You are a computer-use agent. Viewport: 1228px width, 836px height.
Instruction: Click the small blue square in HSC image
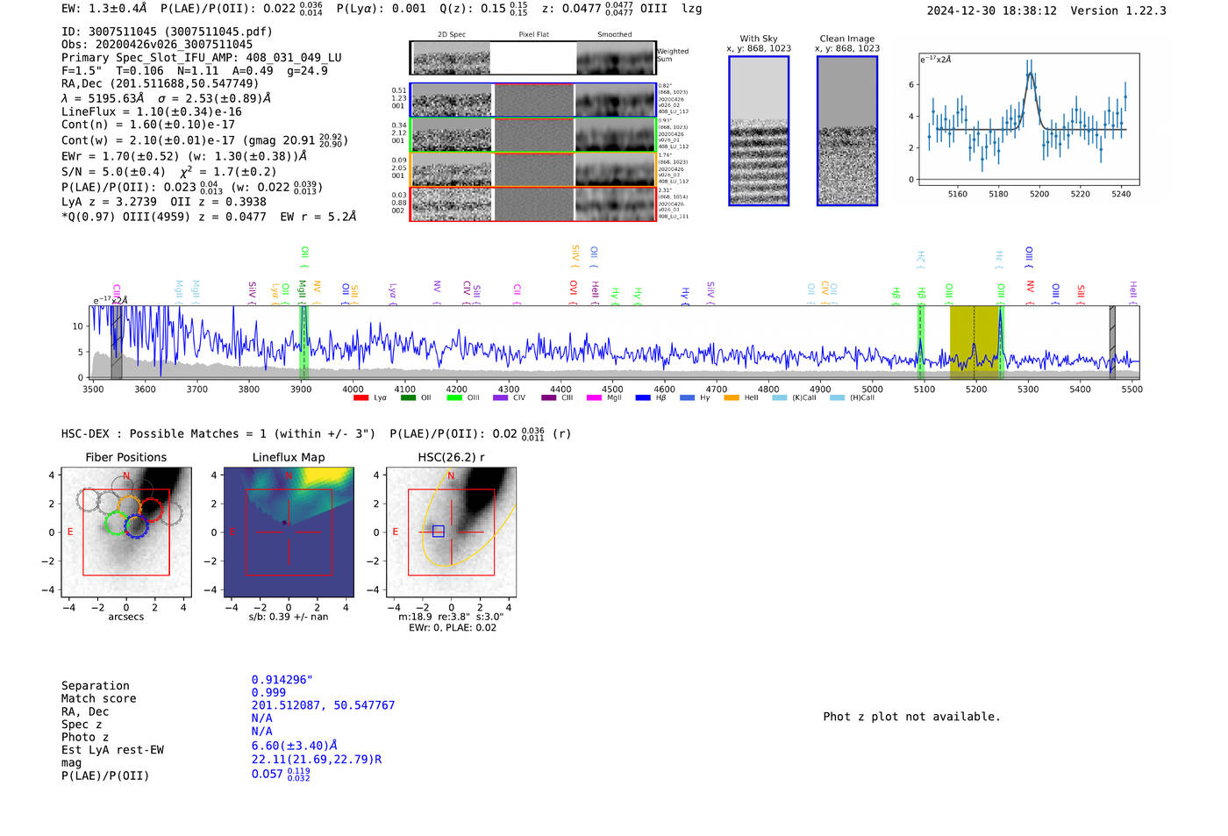point(439,532)
